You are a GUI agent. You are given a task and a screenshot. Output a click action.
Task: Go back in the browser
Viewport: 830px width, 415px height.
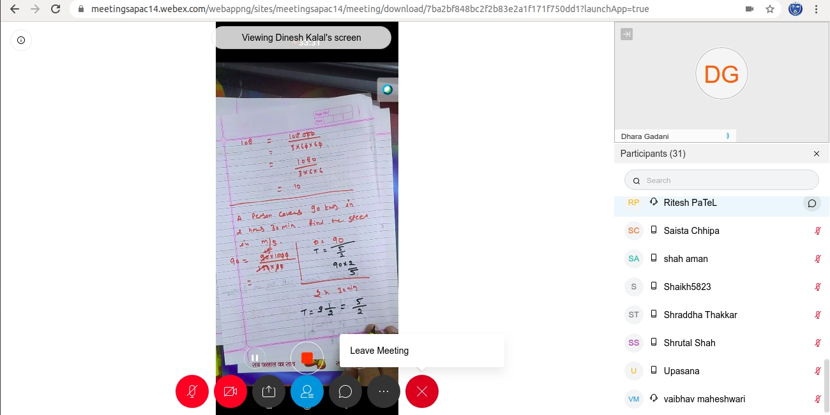pyautogui.click(x=15, y=10)
